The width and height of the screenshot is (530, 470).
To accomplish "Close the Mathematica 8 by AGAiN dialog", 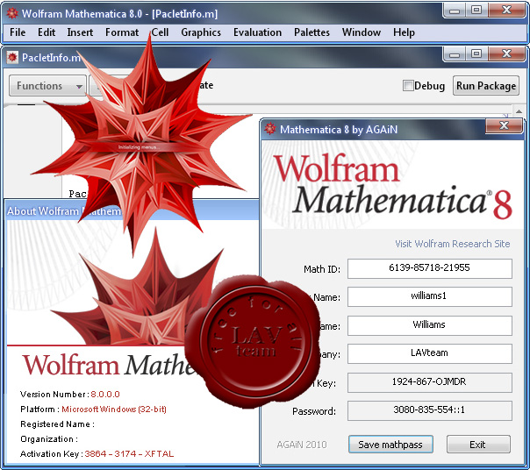I will [x=504, y=125].
